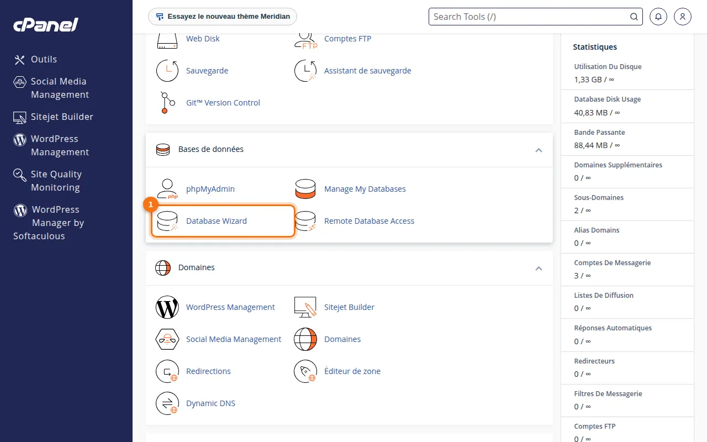Open the Manage My Databases icon
This screenshot has width=707, height=442.
305,189
